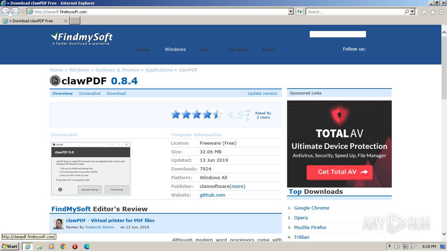Click the first blue rating star
Screen dimensions: 447x251
176,114
